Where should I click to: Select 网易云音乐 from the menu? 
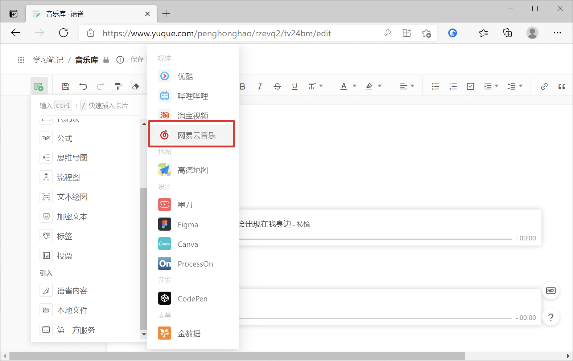(x=193, y=135)
